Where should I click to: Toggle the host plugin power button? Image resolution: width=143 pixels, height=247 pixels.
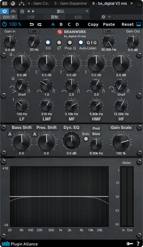(x=4, y=11)
